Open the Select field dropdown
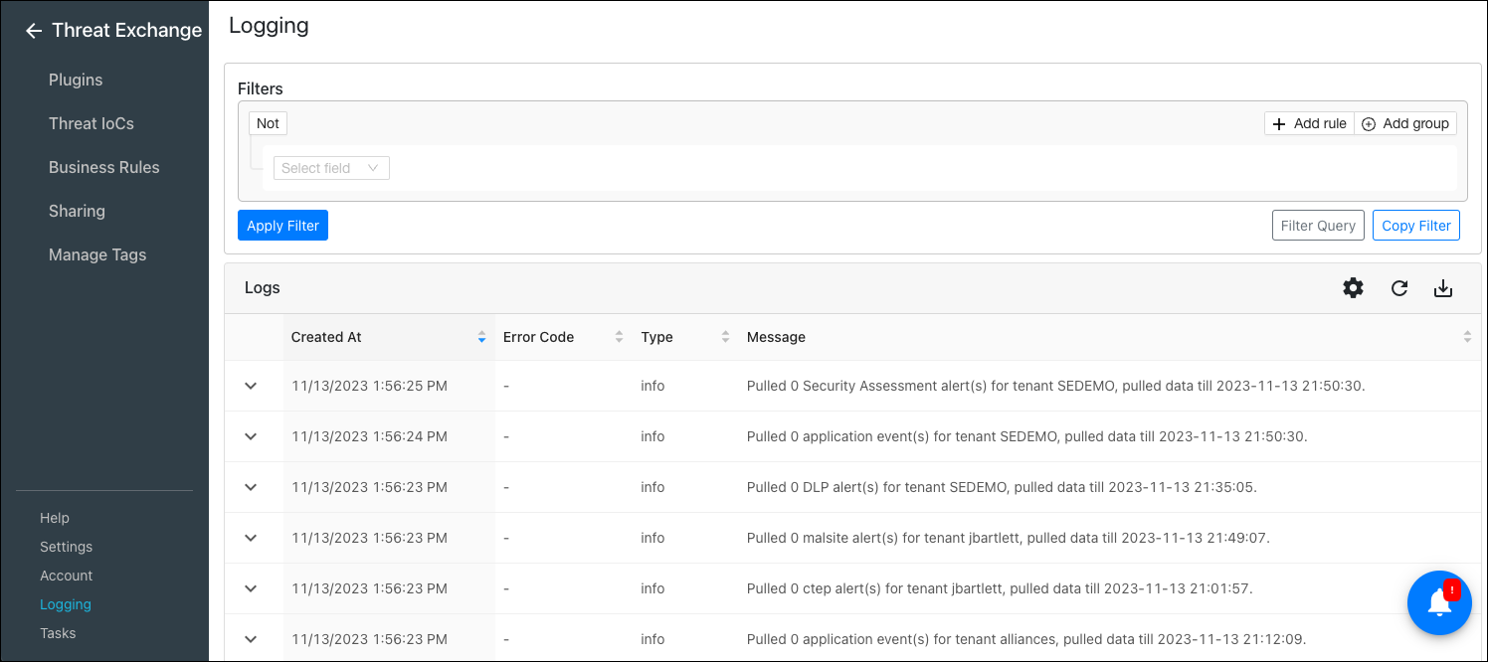The height and width of the screenshot is (662, 1488). click(x=331, y=168)
